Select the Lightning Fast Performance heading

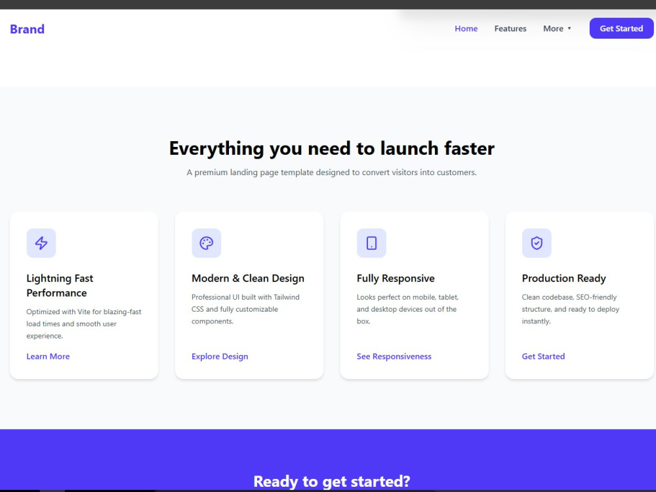pos(60,286)
